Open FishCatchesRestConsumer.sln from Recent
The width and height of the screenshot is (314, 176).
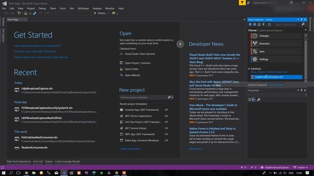pyautogui.click(x=39, y=137)
